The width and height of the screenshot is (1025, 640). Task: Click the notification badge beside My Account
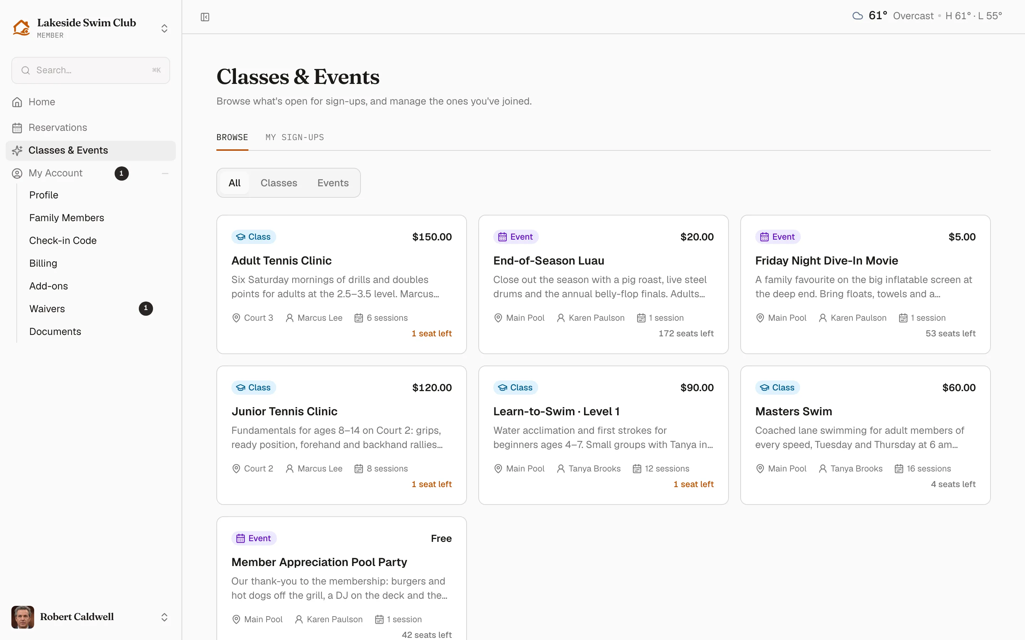pyautogui.click(x=122, y=174)
